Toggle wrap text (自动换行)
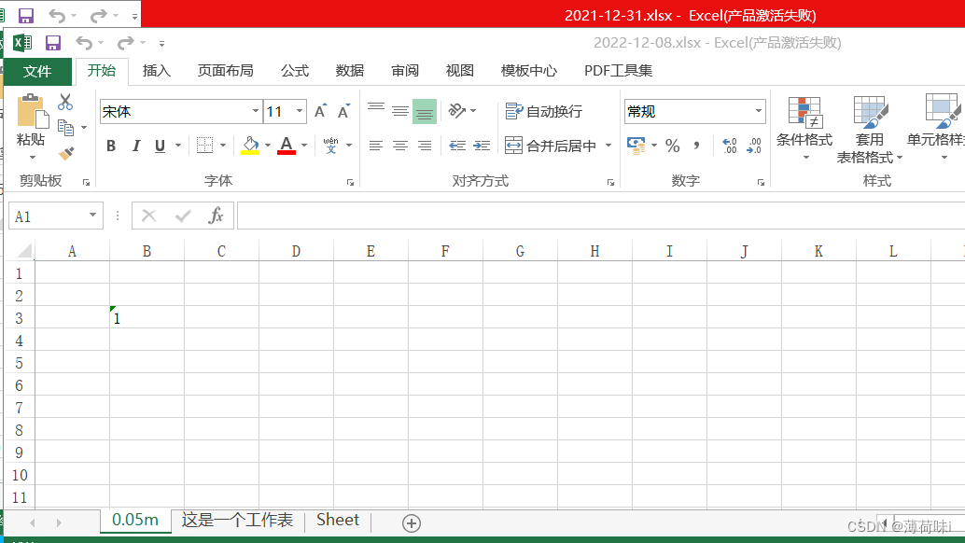 tap(543, 111)
